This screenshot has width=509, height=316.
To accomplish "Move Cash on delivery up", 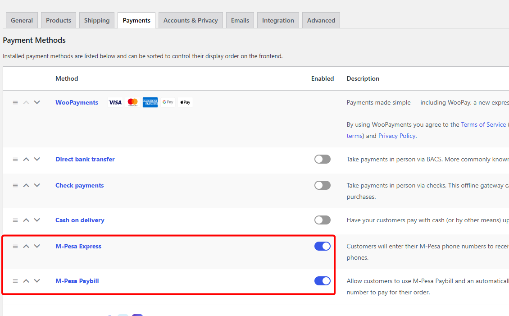I will 26,220.
